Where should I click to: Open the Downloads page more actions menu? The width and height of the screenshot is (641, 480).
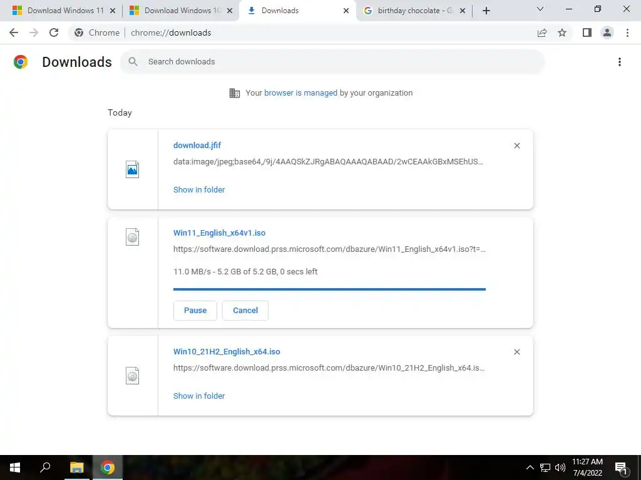pos(620,62)
